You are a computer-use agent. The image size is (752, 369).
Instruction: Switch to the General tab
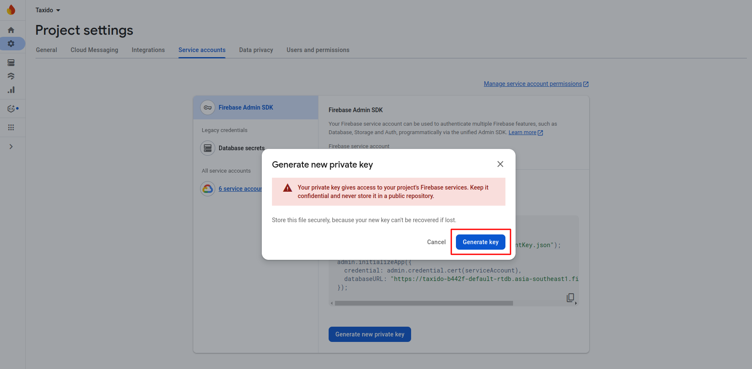tap(47, 50)
